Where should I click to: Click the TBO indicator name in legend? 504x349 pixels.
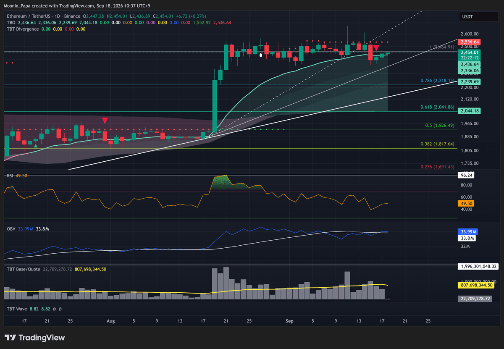[x=11, y=22]
